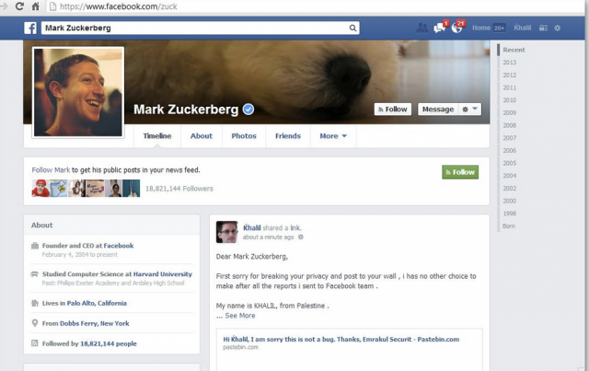Click the 'February 4, 2004 to present' text

80,255
